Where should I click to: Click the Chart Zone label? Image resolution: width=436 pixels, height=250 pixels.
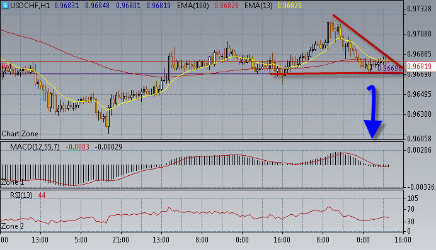click(20, 134)
